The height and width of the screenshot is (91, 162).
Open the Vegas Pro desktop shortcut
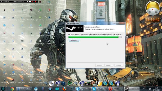(x=49, y=19)
